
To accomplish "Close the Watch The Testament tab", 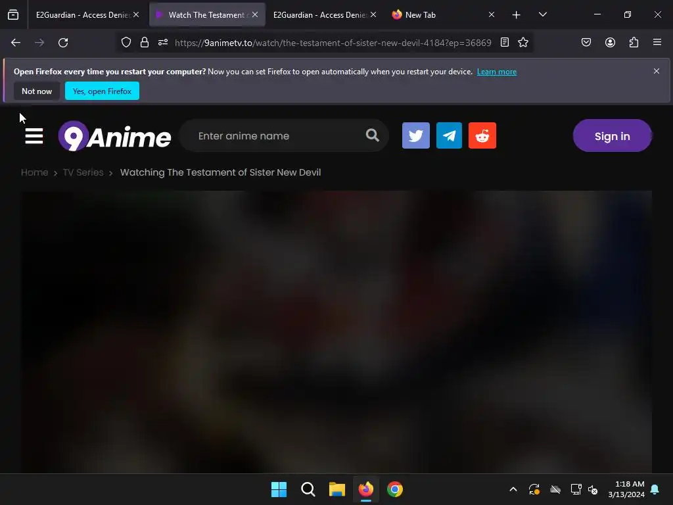I will tap(255, 14).
